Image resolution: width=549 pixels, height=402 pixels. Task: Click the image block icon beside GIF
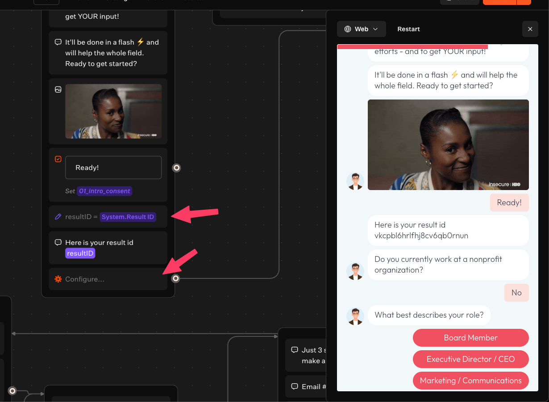click(x=58, y=90)
